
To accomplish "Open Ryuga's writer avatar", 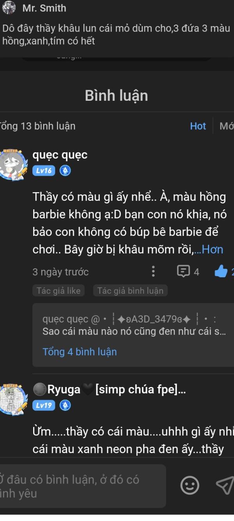I will [x=13, y=399].
